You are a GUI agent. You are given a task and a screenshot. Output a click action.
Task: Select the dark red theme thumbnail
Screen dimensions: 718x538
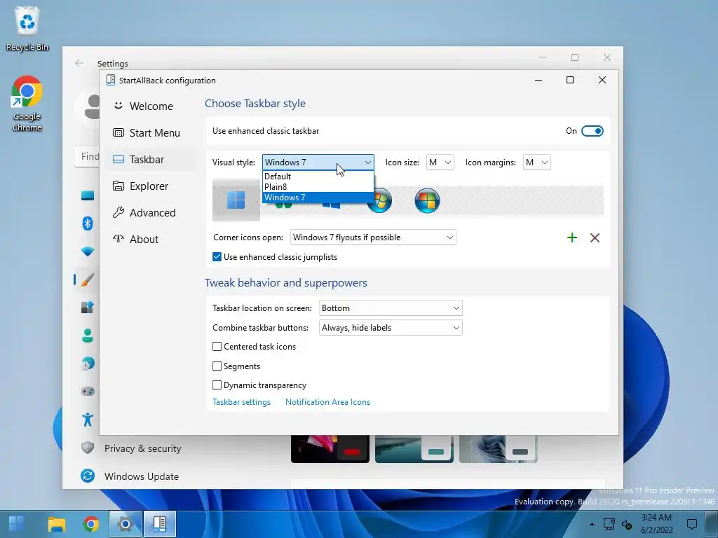[330, 449]
